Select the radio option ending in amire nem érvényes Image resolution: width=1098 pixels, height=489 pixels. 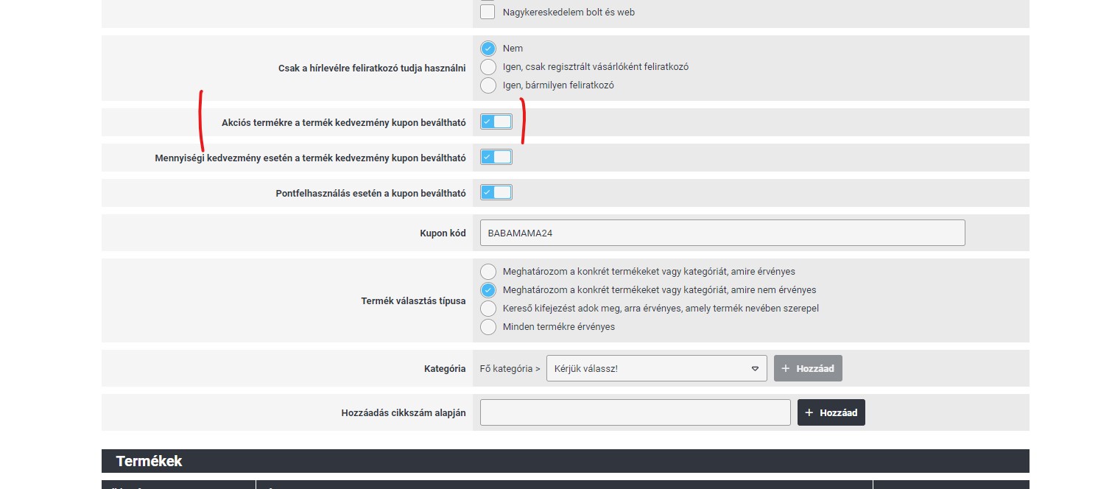[488, 290]
